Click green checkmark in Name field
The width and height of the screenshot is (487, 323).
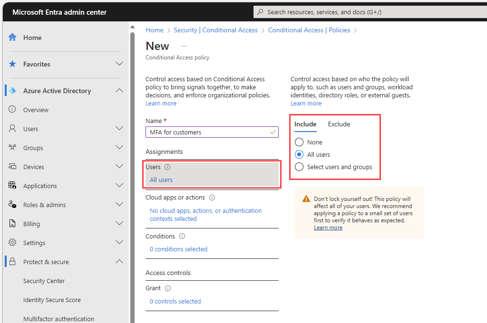pos(273,132)
